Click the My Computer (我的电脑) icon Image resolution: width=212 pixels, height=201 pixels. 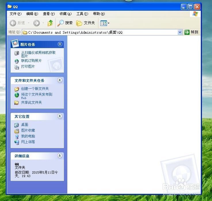tap(17, 136)
